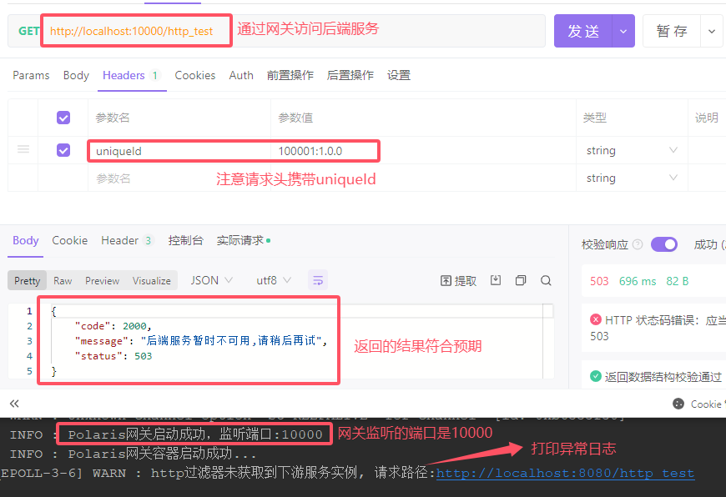Viewport: 726px width, 497px height.
Task: Click the 暂存 save button
Action: 672,31
